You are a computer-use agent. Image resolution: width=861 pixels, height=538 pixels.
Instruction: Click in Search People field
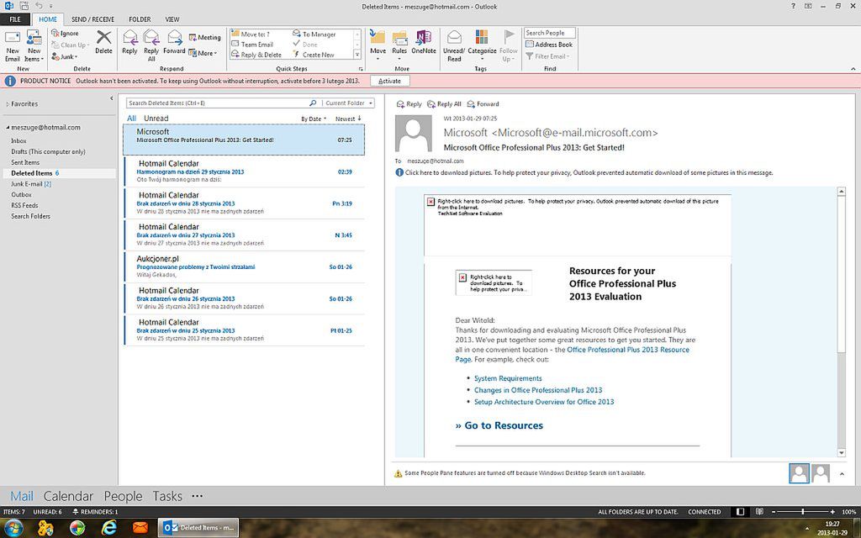click(x=549, y=33)
